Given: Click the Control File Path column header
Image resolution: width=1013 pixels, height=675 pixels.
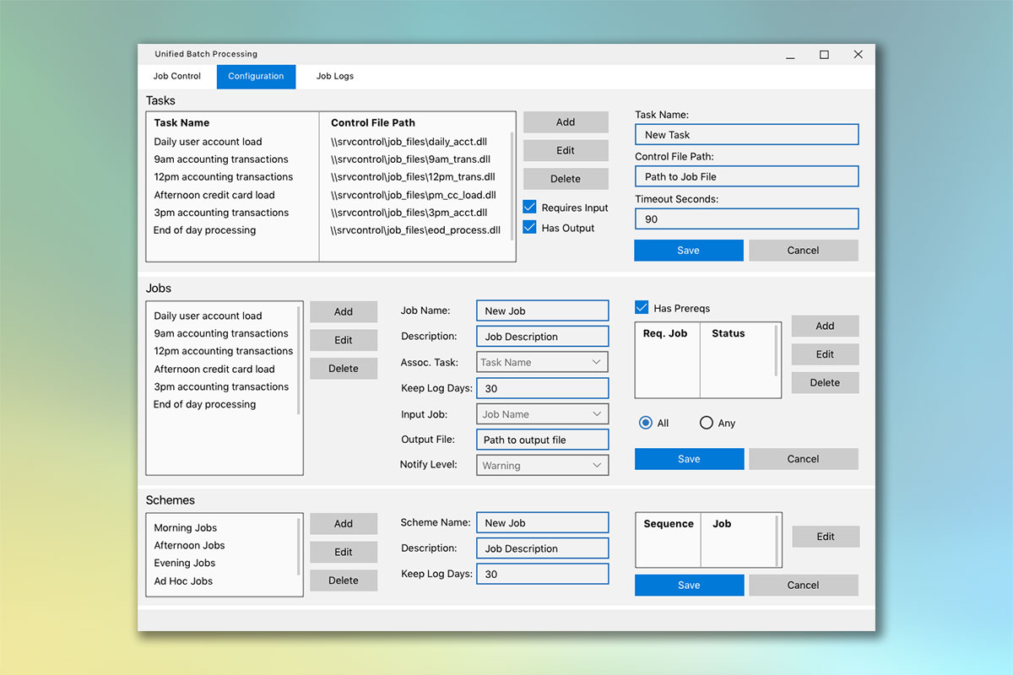Looking at the screenshot, I should 373,123.
